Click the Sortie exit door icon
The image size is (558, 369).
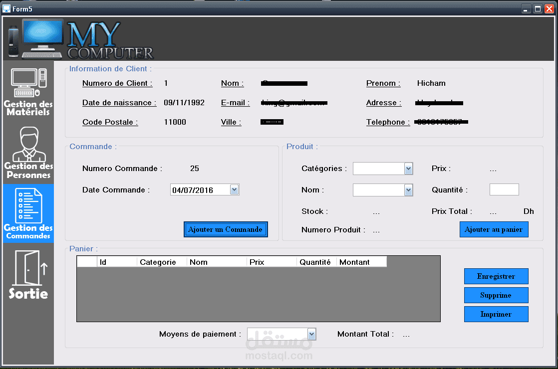click(28, 274)
